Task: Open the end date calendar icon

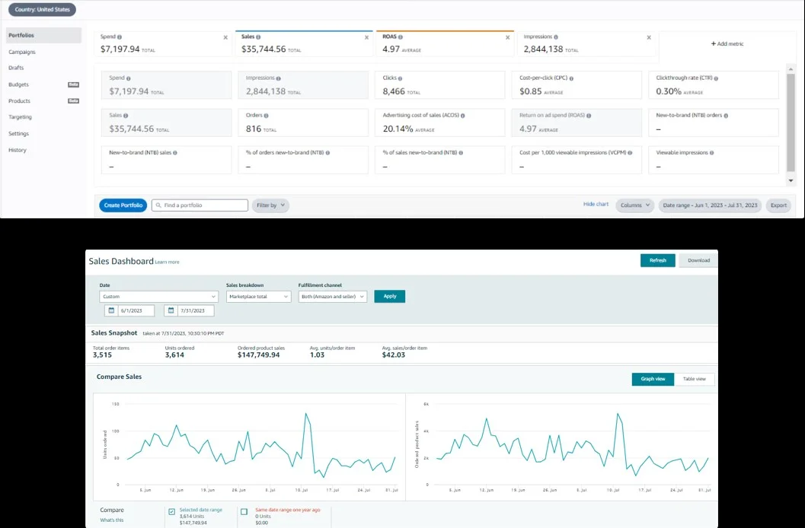Action: 171,310
